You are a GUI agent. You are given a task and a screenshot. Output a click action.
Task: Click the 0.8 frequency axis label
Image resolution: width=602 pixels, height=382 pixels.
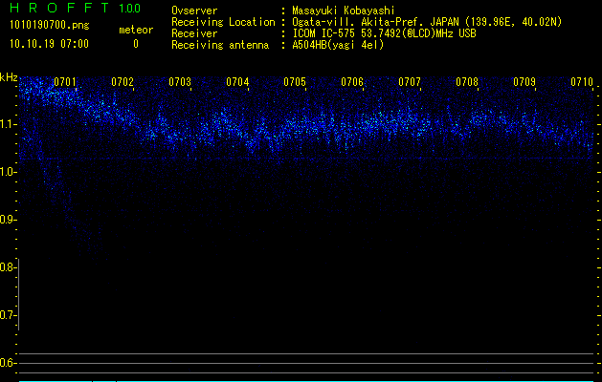[7, 267]
